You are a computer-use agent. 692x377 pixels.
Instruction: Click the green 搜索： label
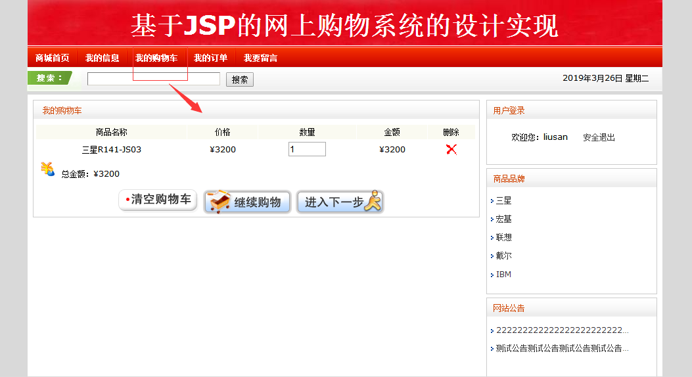tap(49, 78)
